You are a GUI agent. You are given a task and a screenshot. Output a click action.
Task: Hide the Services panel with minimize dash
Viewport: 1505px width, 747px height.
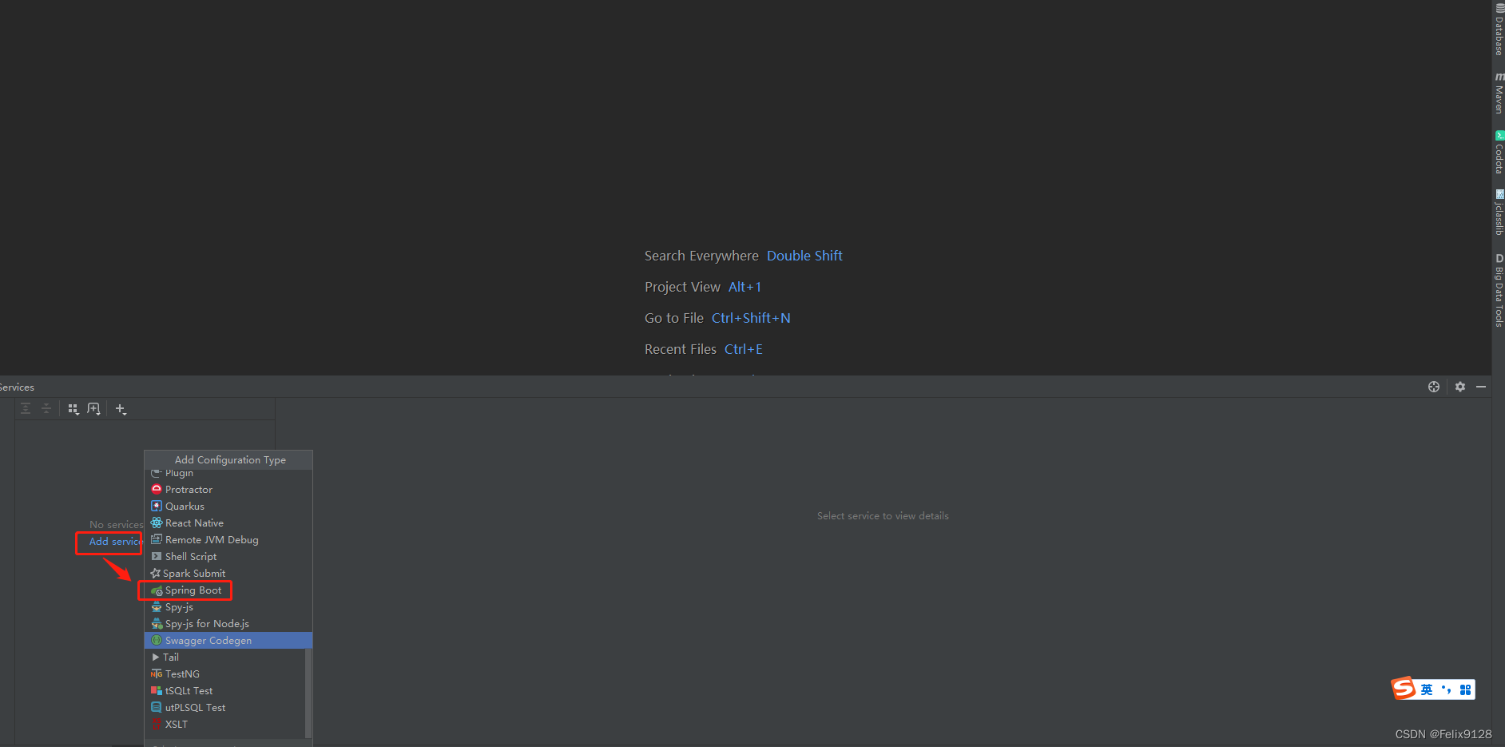(x=1481, y=387)
